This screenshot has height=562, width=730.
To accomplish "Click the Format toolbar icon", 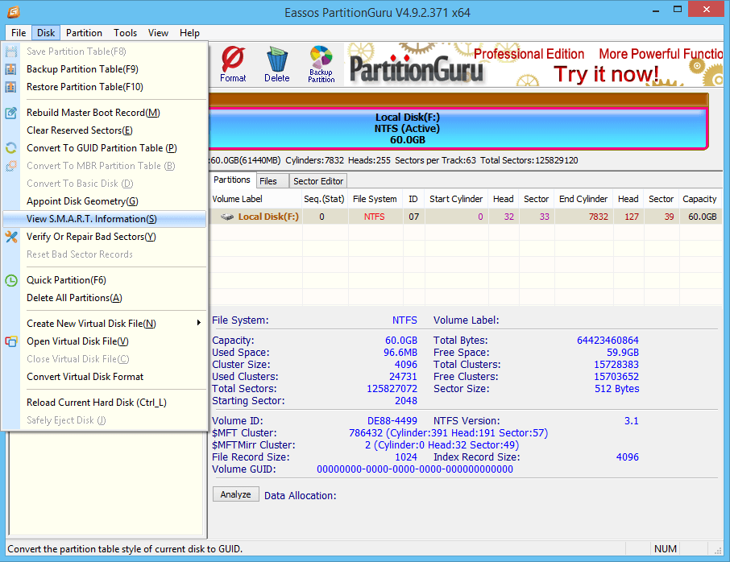I will (x=233, y=64).
